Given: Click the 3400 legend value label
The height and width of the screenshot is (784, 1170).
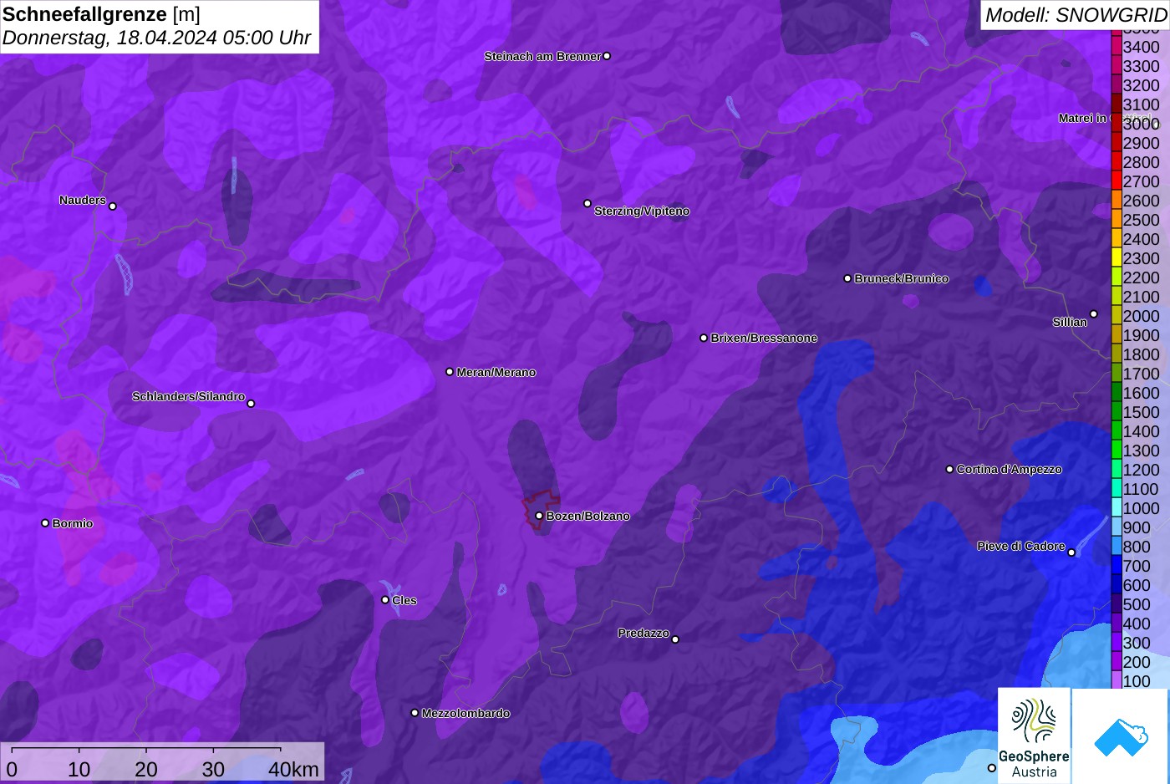Looking at the screenshot, I should point(1141,47).
